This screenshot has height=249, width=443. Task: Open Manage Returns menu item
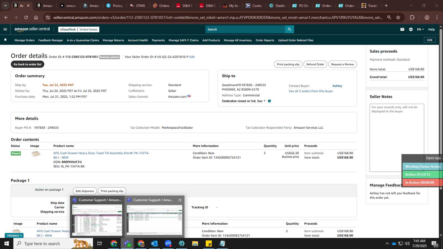[113, 40]
